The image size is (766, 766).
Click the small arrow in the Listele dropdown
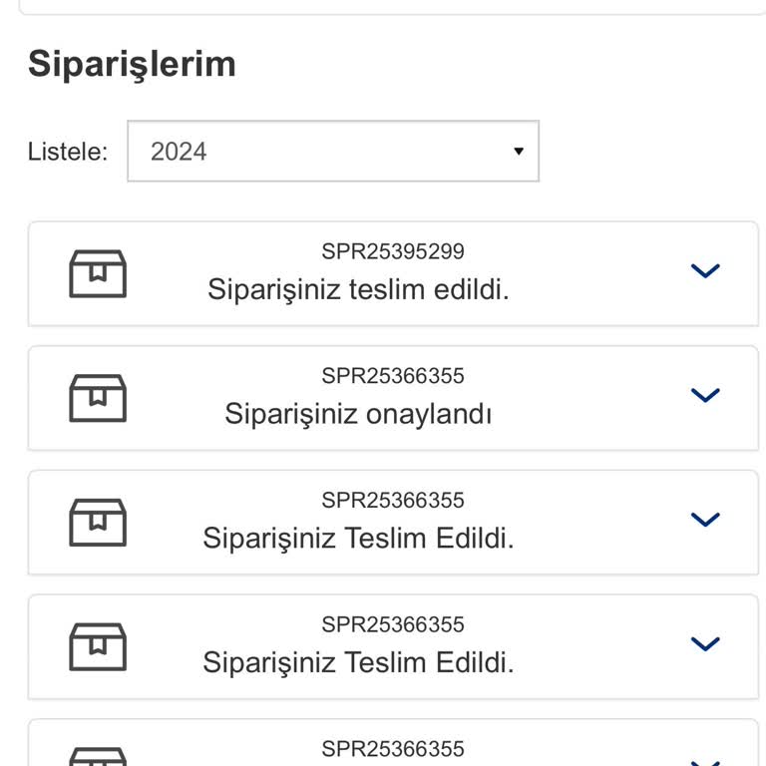click(519, 152)
